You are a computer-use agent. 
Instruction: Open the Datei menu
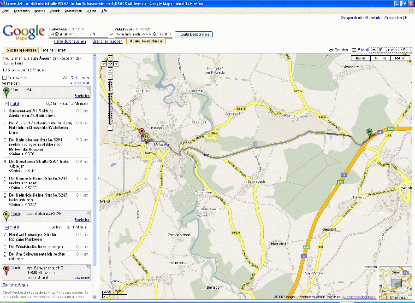coord(6,11)
